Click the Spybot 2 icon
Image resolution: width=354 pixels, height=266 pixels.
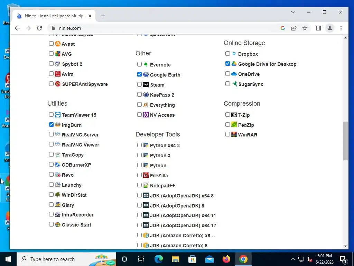[58, 64]
